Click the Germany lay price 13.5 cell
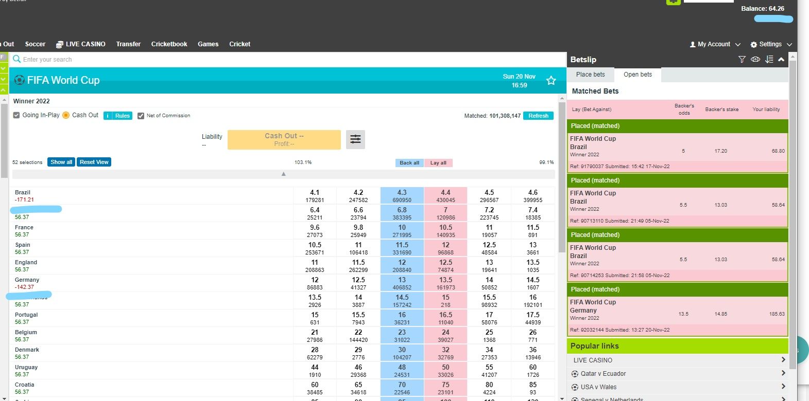 pos(445,283)
